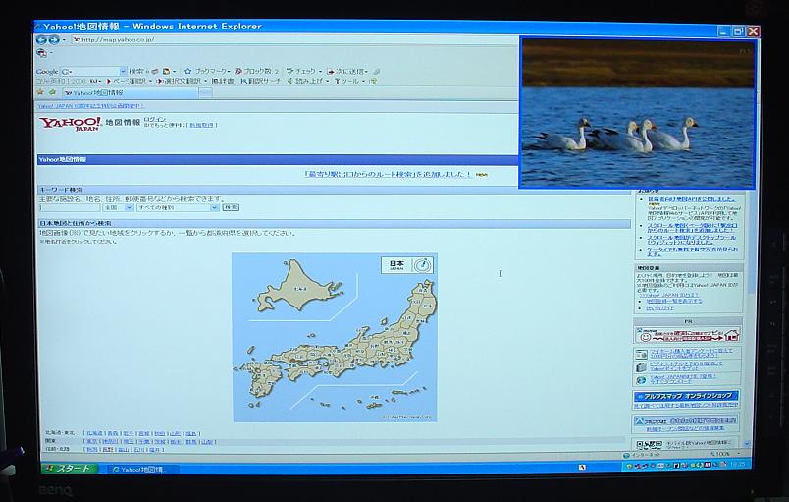Click the swans photo thumbnail overlay

point(638,113)
